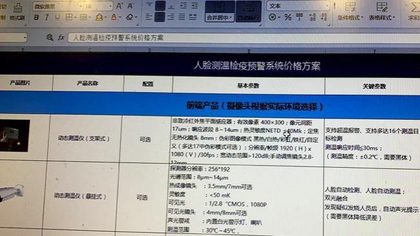Open the font color dropdown arrow

pyautogui.click(x=120, y=17)
